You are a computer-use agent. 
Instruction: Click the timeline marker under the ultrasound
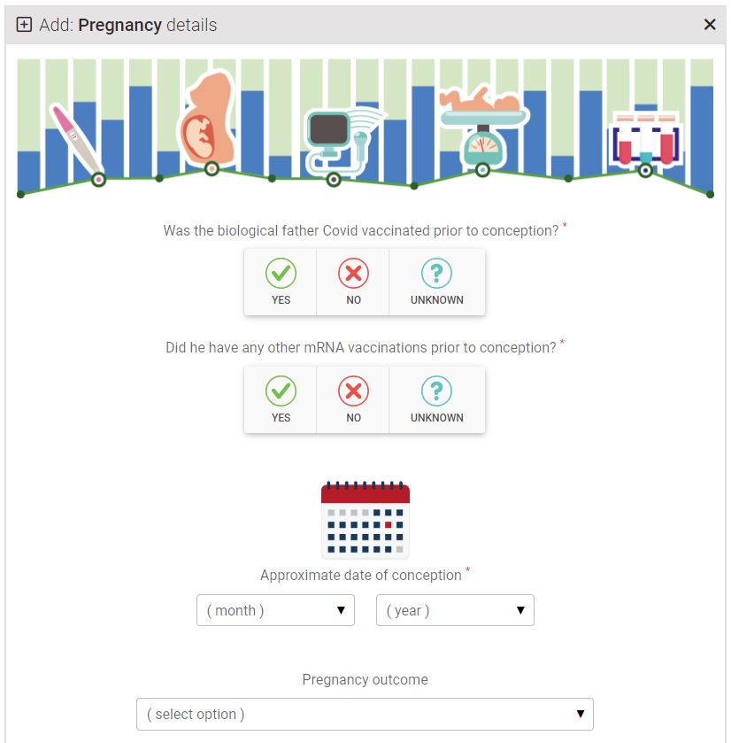click(x=334, y=180)
